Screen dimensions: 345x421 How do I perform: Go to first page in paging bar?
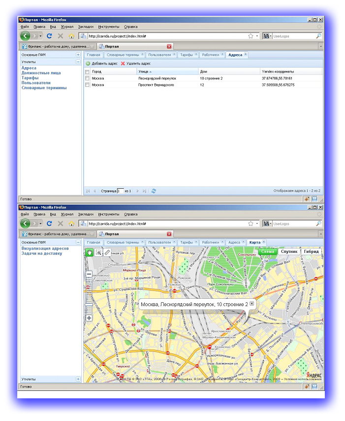[88, 191]
